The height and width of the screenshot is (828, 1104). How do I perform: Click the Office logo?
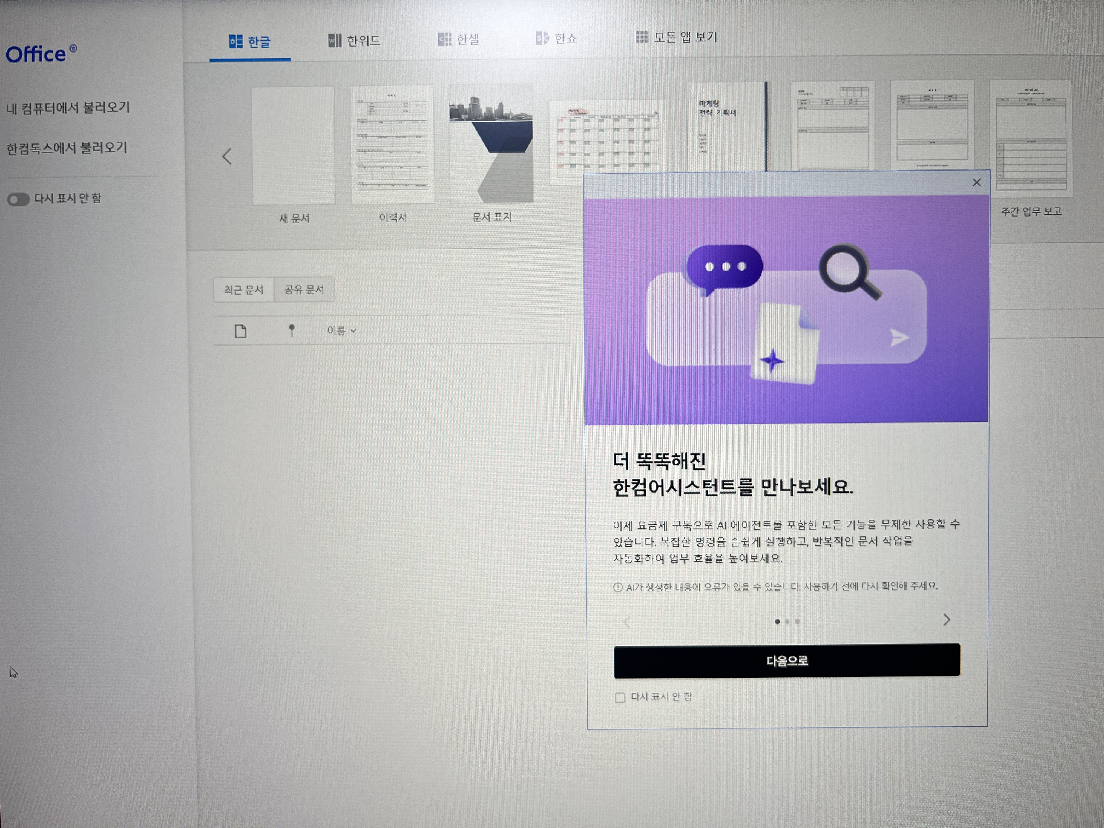pyautogui.click(x=41, y=54)
